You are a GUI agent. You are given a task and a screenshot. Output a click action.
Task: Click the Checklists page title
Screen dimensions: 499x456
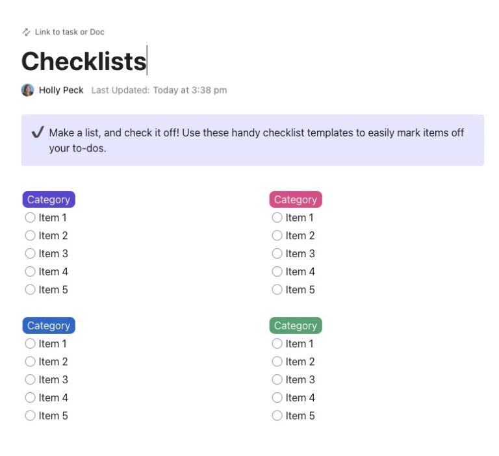pyautogui.click(x=83, y=61)
